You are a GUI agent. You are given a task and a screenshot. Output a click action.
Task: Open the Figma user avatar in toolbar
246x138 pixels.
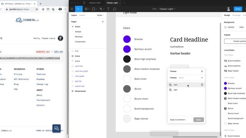coord(228,9)
